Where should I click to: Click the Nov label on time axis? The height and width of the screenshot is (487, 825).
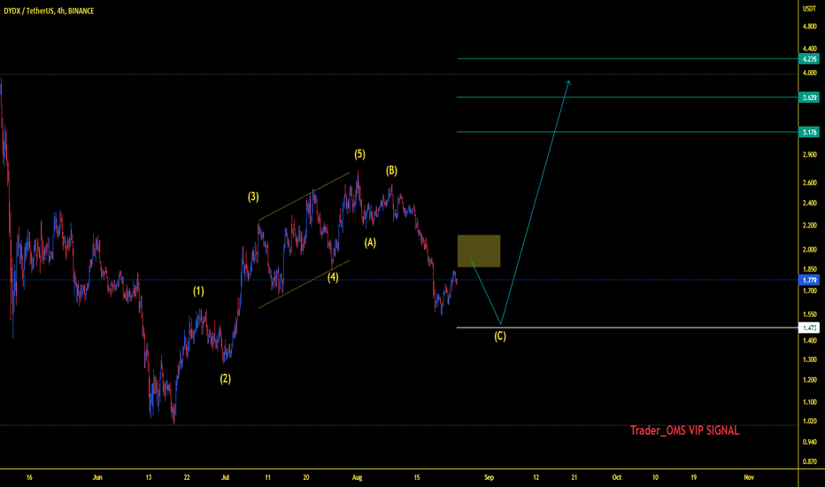click(x=749, y=477)
